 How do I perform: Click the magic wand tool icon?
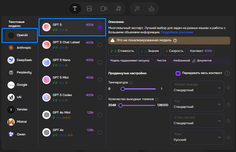137,9
